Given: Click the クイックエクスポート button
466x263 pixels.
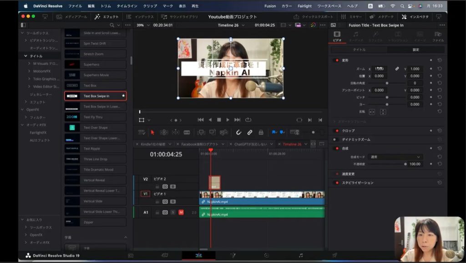Looking at the screenshot, I should [314, 16].
